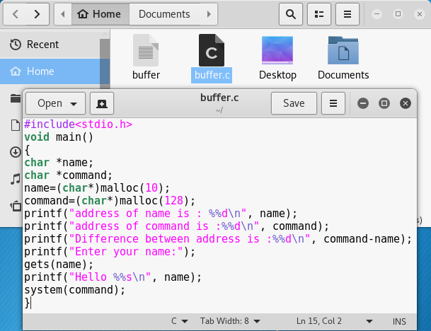The height and width of the screenshot is (331, 431).
Task: Open search in Files window
Action: tap(291, 14)
